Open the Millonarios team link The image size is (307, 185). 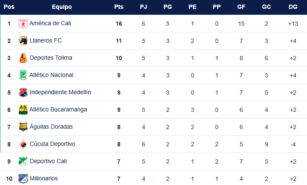[x=44, y=178]
